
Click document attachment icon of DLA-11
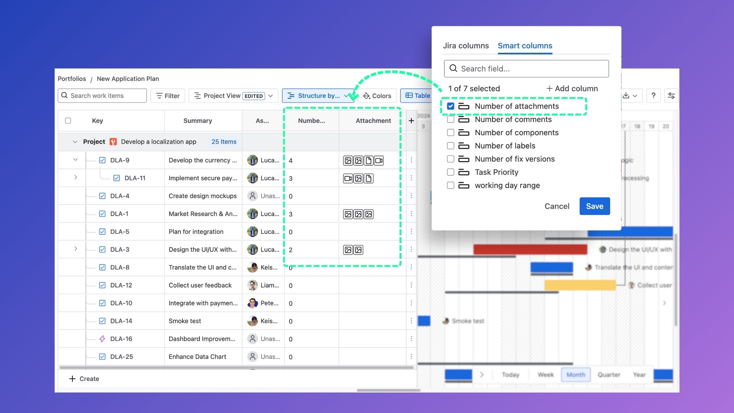(x=369, y=178)
